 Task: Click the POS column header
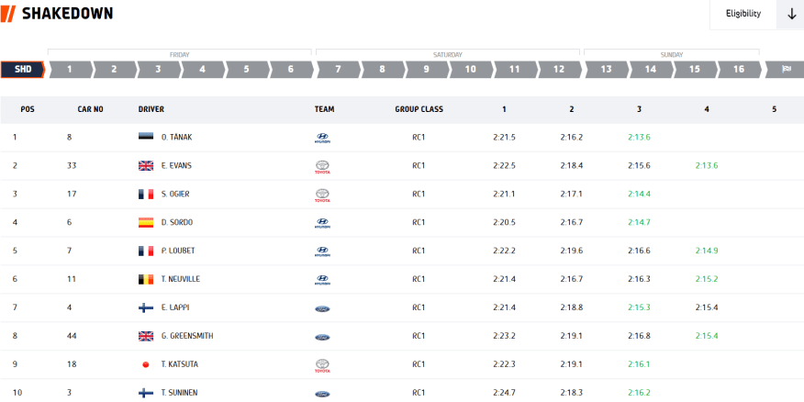[28, 109]
